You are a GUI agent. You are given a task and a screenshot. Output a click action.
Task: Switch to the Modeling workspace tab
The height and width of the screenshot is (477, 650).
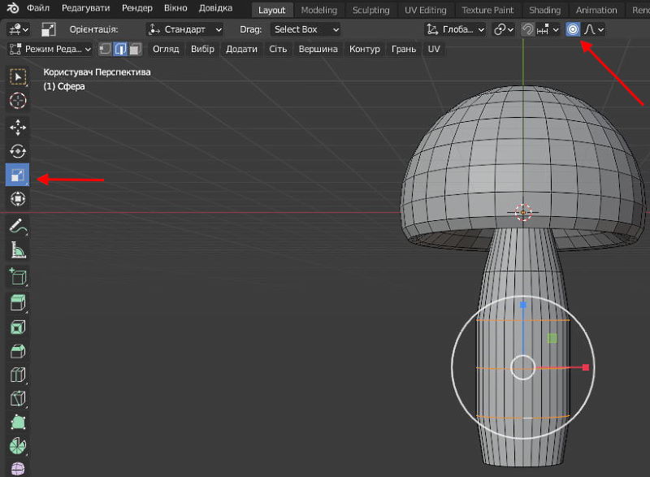(x=319, y=10)
